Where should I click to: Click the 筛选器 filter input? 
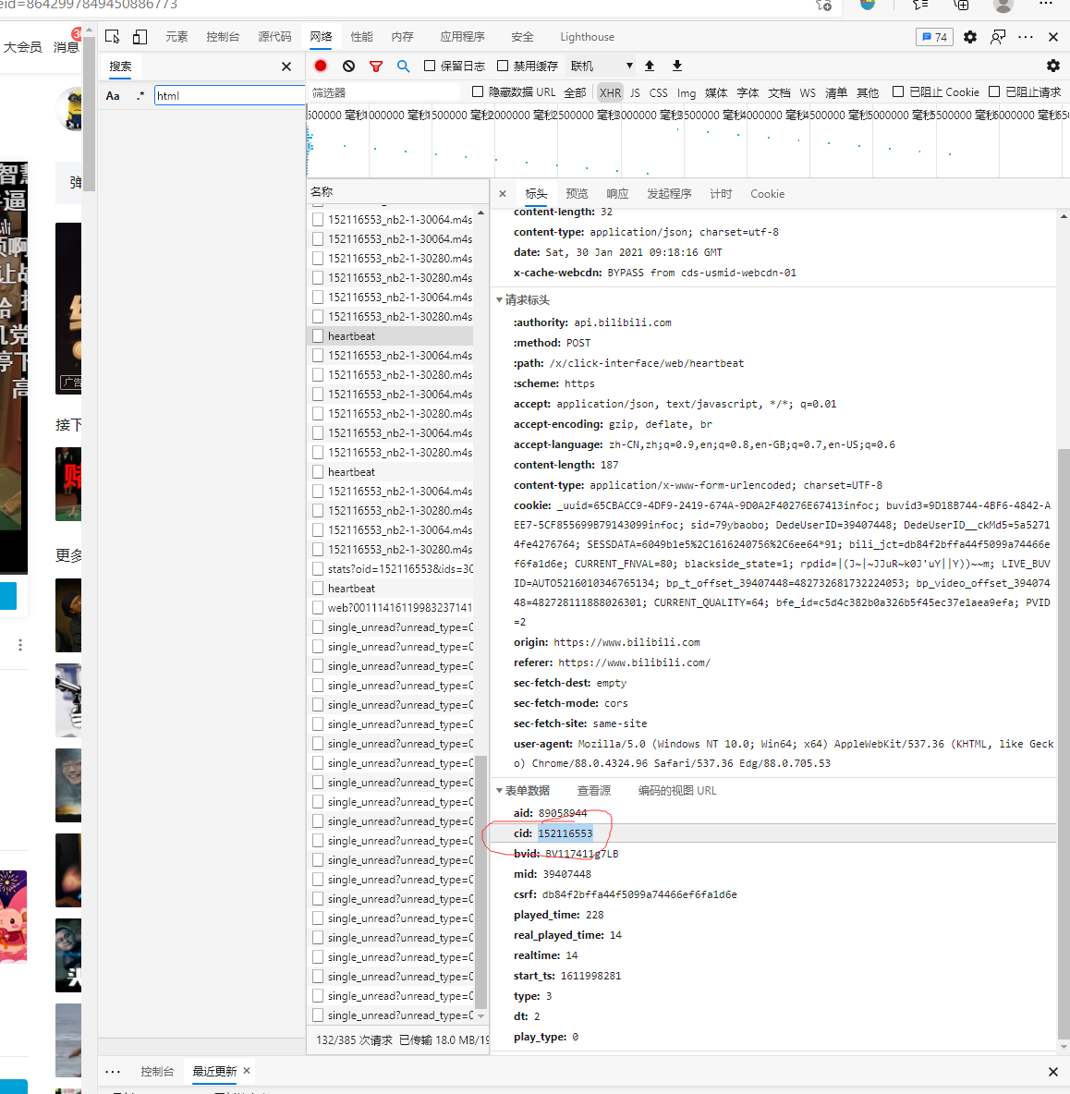383,92
